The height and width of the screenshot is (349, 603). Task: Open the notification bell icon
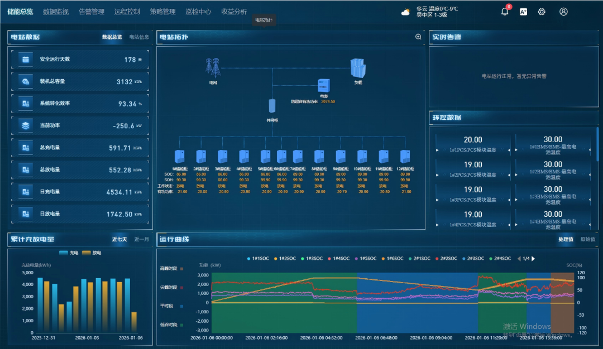pos(505,12)
